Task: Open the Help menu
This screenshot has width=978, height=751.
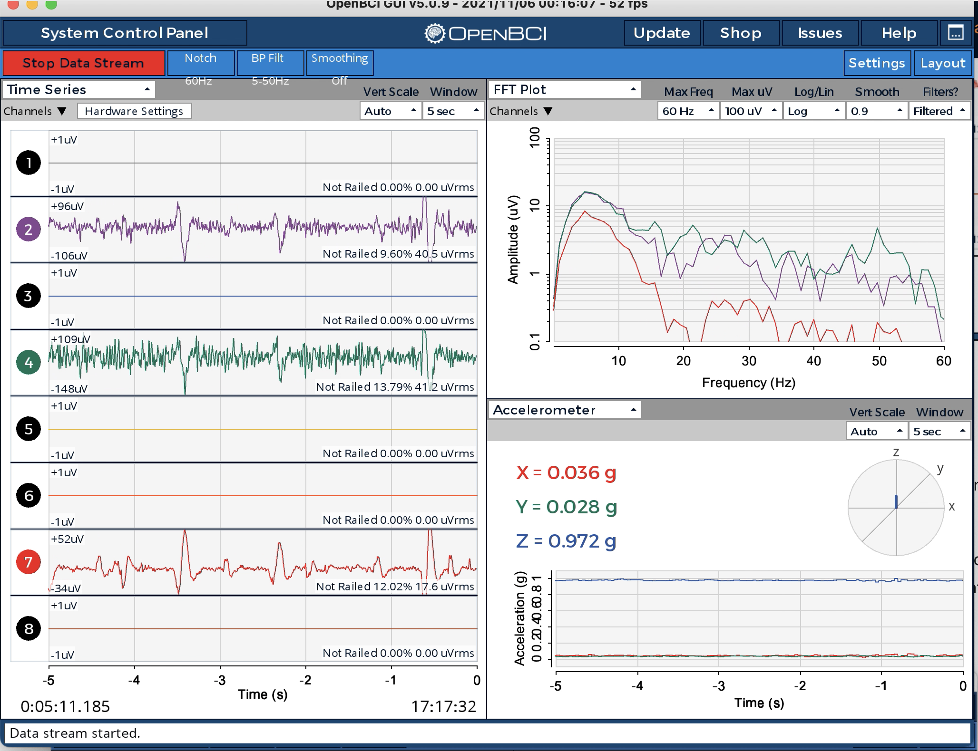Action: click(x=899, y=33)
